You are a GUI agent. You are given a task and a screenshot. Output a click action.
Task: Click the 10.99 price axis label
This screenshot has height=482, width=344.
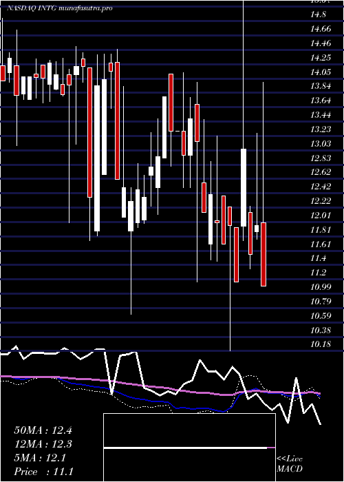coord(321,287)
